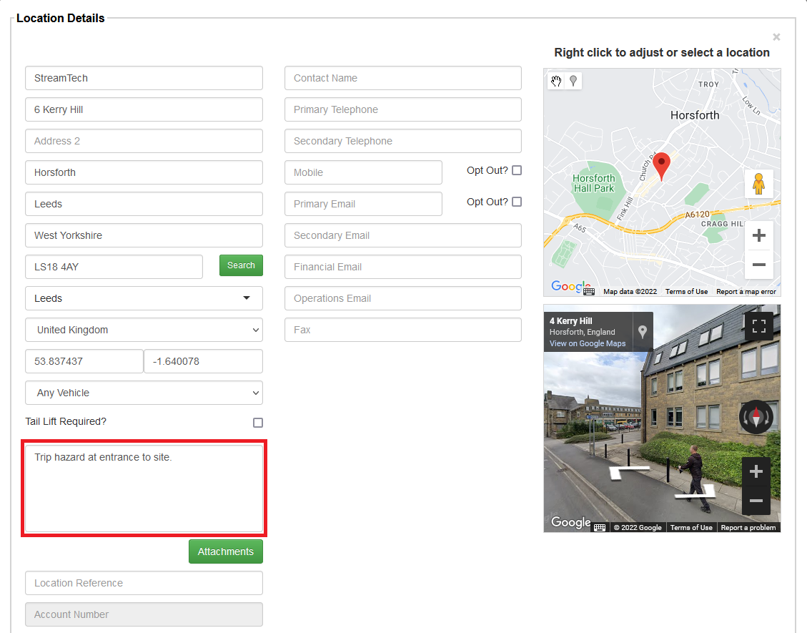Open keyboard shortcuts on the map

click(x=588, y=291)
